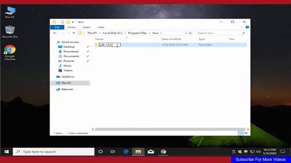Open Task View on the taskbar

pos(113,152)
